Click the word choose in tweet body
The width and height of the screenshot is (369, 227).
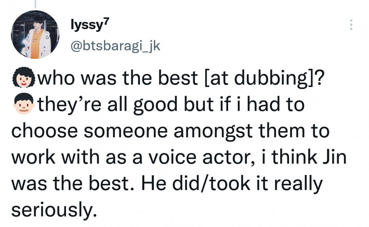[x=45, y=131]
